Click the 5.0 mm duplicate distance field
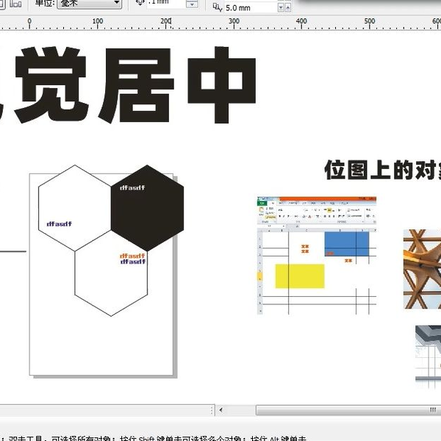441x441 pixels. [x=251, y=8]
